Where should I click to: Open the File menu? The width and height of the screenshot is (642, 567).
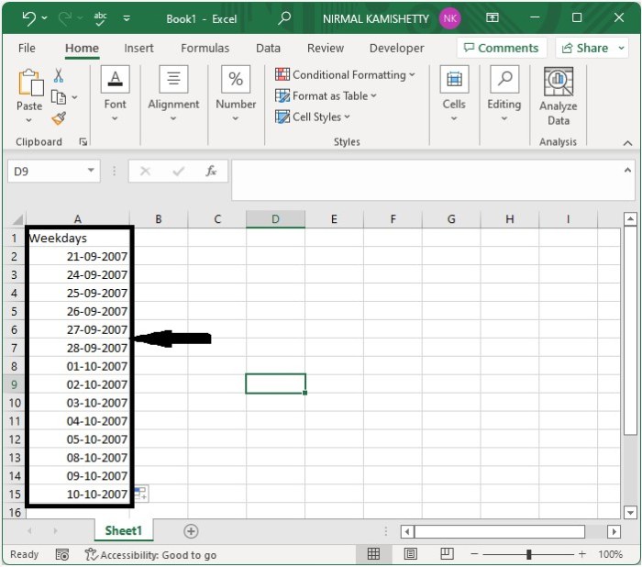click(27, 48)
